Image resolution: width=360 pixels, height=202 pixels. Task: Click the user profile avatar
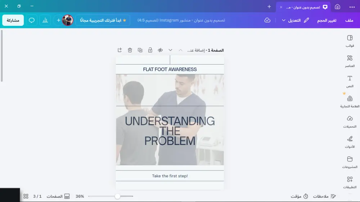(68, 20)
